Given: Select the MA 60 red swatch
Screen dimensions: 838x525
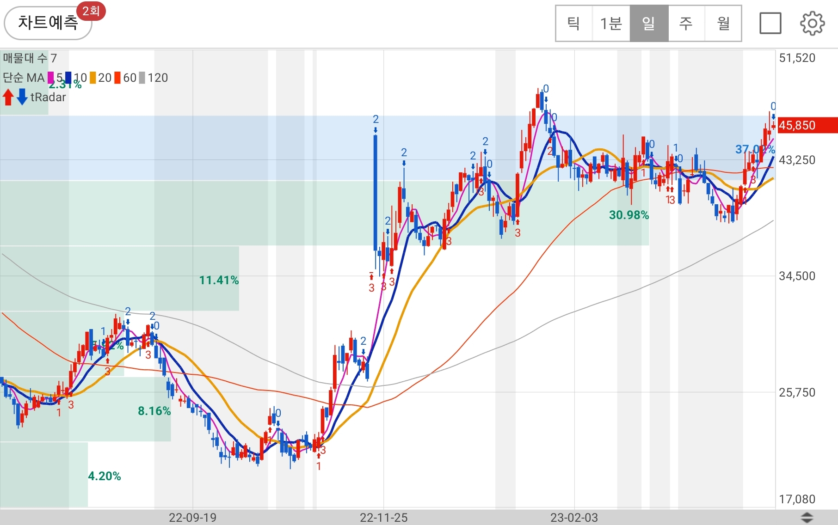Looking at the screenshot, I should 118,78.
